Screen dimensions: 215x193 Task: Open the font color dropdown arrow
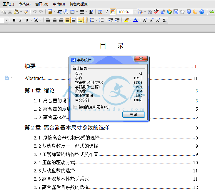click(140, 20)
